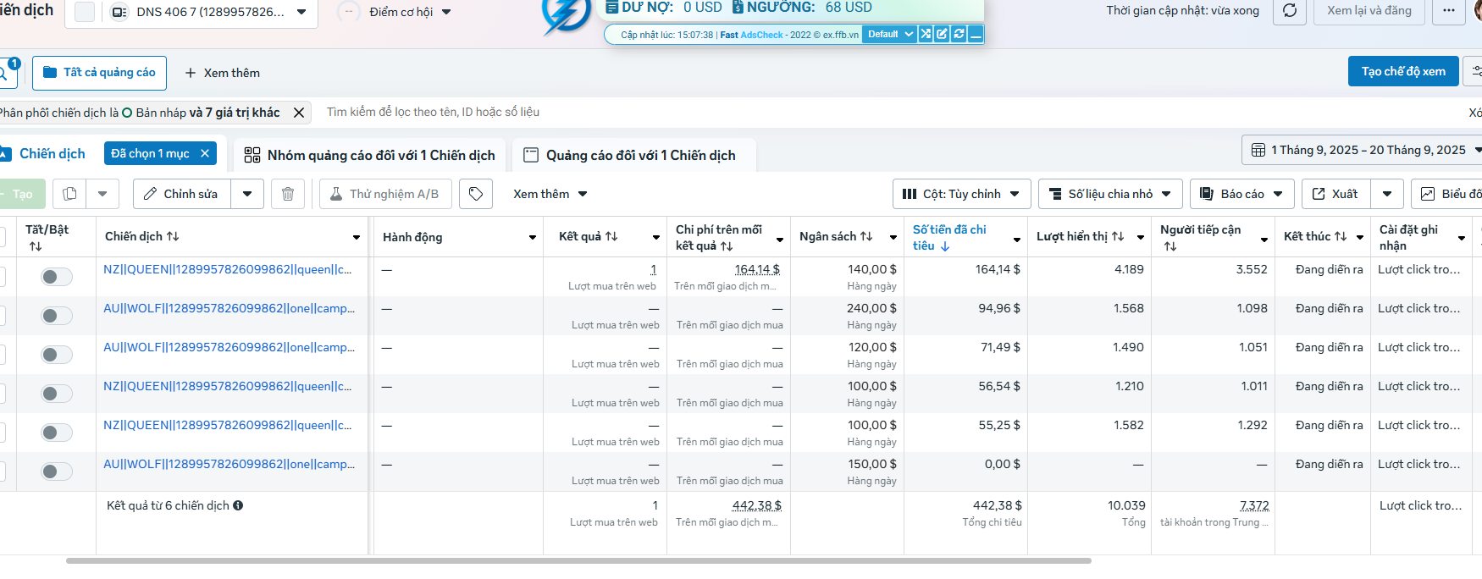Screen dimensions: 1482x579
Task: Click the tag label icon
Action: point(476,194)
